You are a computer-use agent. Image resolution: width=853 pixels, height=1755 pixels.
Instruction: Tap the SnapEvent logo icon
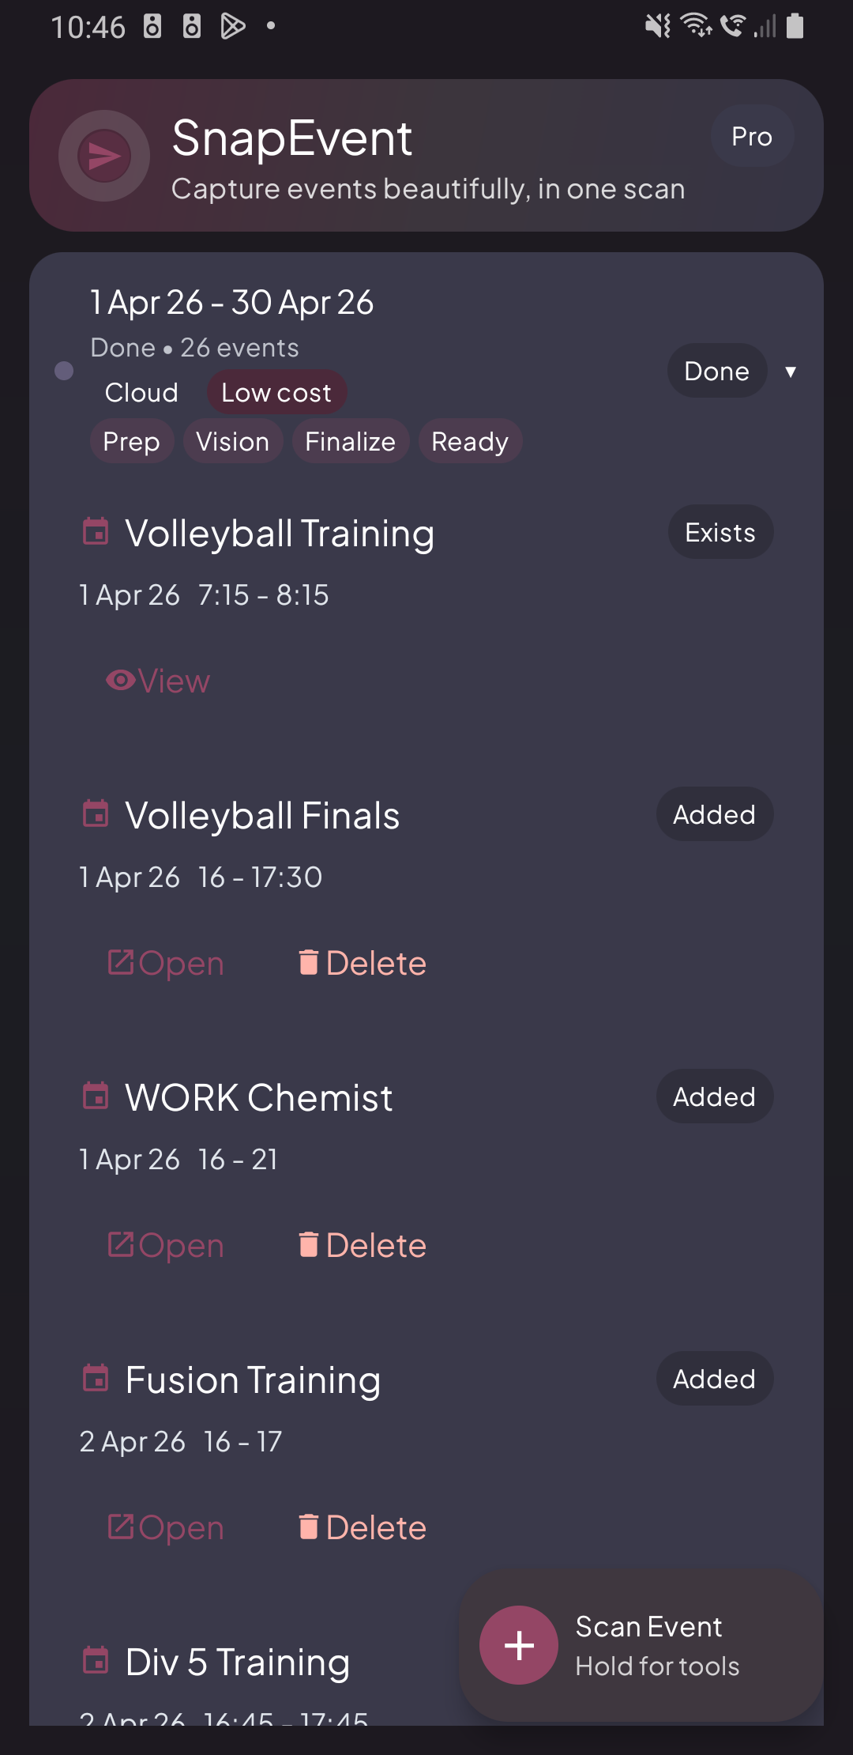pyautogui.click(x=104, y=156)
